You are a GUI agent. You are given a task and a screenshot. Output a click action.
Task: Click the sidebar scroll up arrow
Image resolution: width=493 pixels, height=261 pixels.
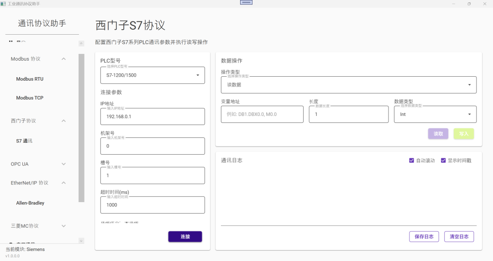81,44
